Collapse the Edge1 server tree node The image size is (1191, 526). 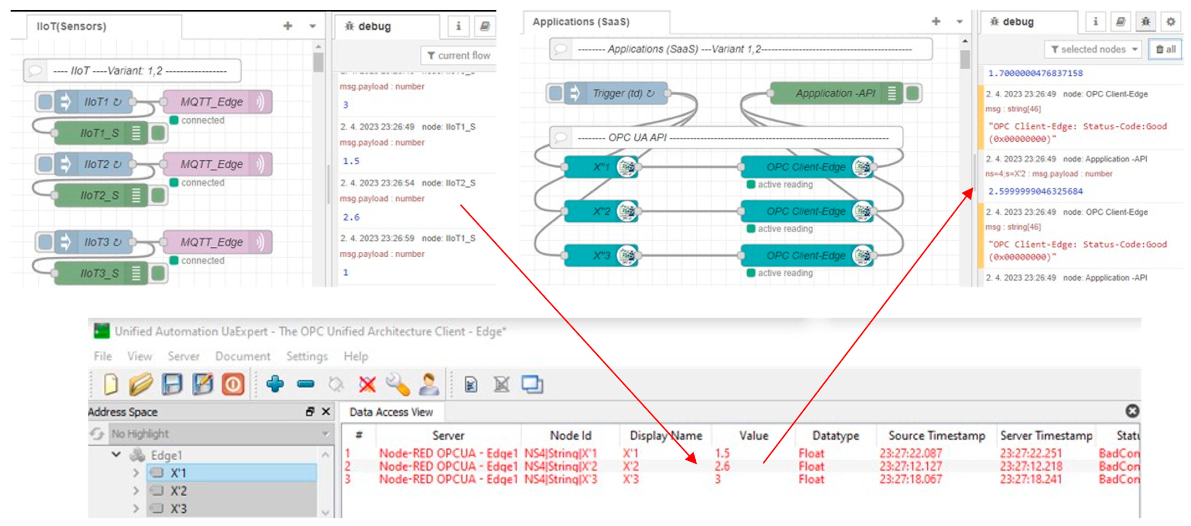coord(117,454)
